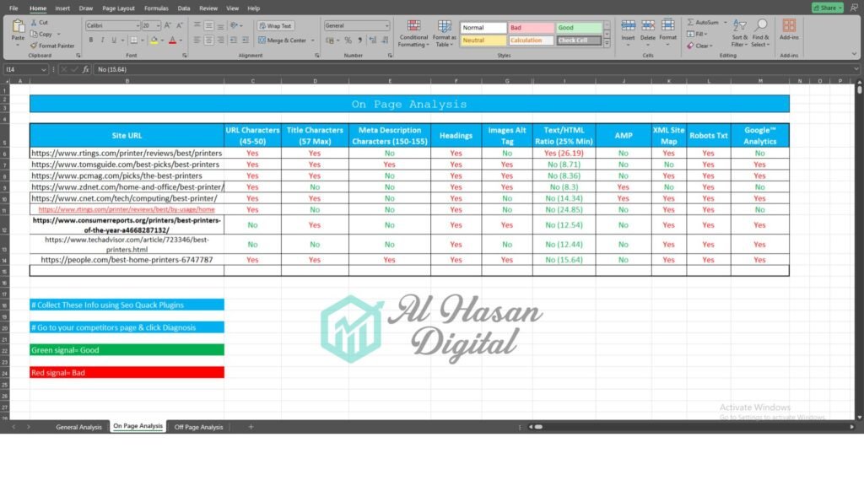This screenshot has width=864, height=486.
Task: Collapse the ribbon with the chevron
Action: (x=854, y=55)
